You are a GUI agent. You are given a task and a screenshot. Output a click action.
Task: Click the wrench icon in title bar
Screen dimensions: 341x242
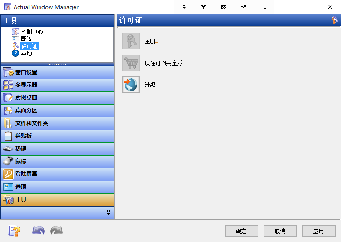point(204,7)
